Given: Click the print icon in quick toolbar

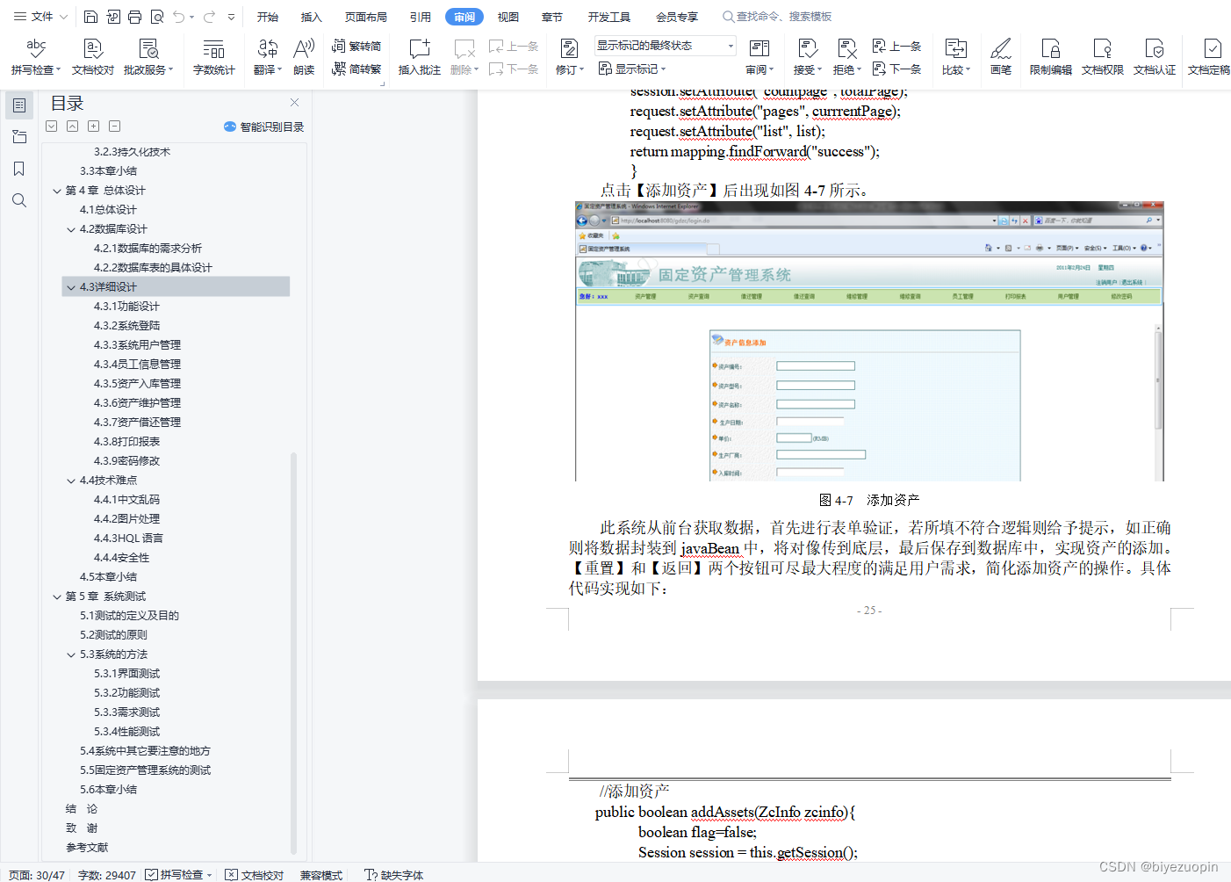Looking at the screenshot, I should [x=134, y=17].
